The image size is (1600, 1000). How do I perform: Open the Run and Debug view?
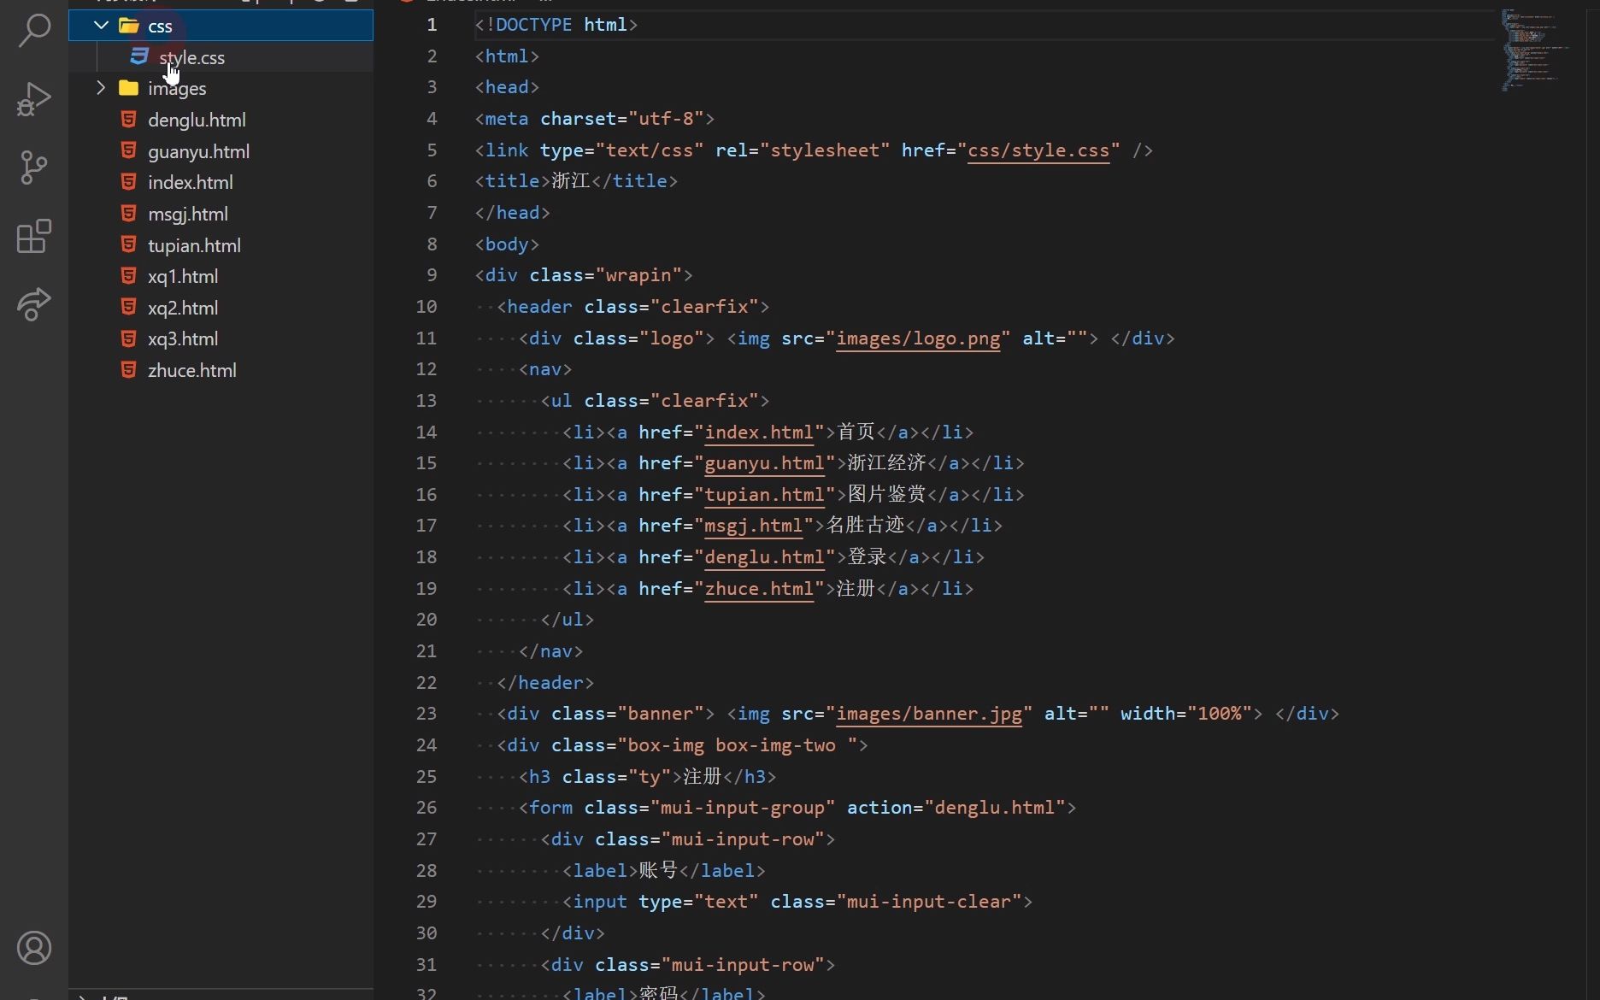tap(34, 98)
